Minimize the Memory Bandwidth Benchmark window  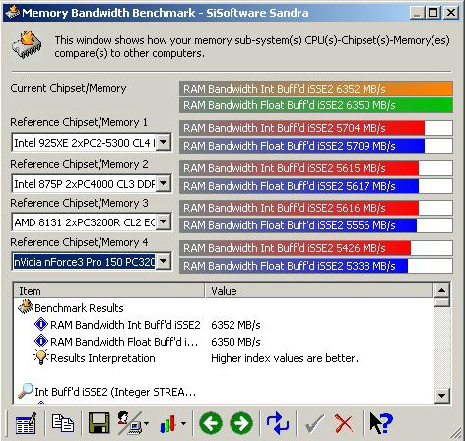click(x=417, y=13)
